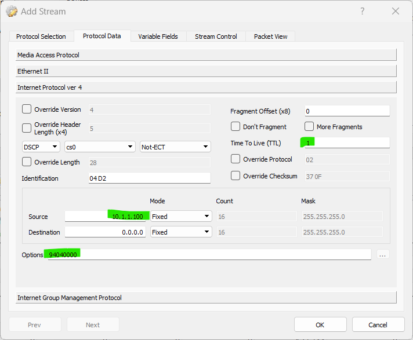Image resolution: width=413 pixels, height=340 pixels.
Task: Click the Override Length value field 28
Action: [x=149, y=162]
